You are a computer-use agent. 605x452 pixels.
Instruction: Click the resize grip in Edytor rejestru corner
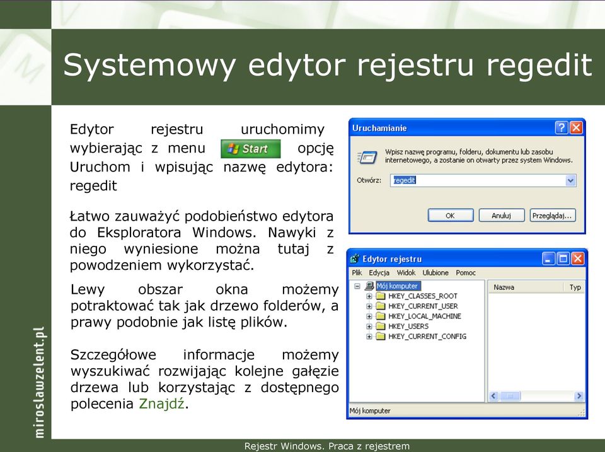[581, 413]
